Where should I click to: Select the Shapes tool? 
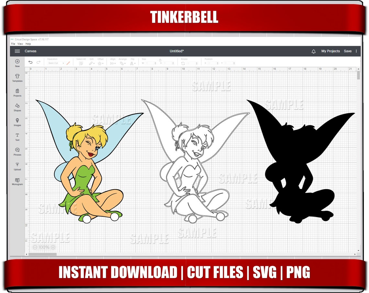[x=17, y=107]
